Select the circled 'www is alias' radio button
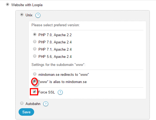 click(x=34, y=81)
